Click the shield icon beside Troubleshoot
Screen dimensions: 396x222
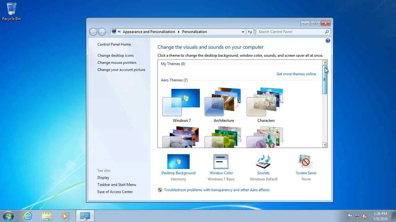(160, 190)
